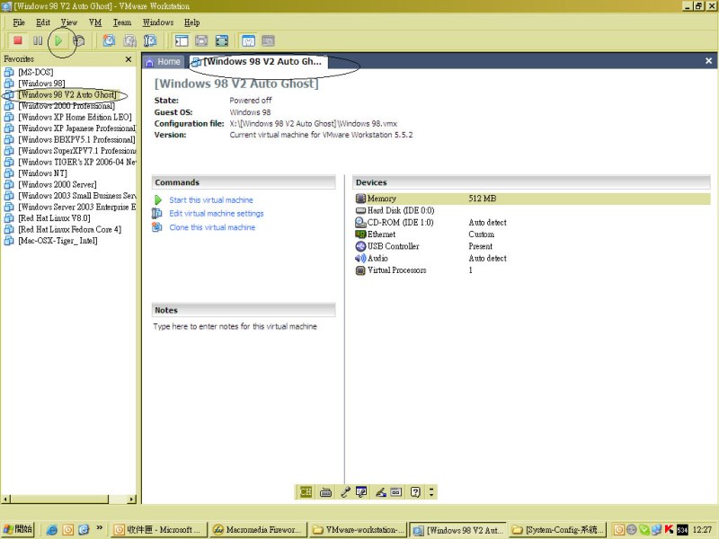Toggle the Favorites sidebar view icon
Screen dimensions: 719x539
click(182, 40)
